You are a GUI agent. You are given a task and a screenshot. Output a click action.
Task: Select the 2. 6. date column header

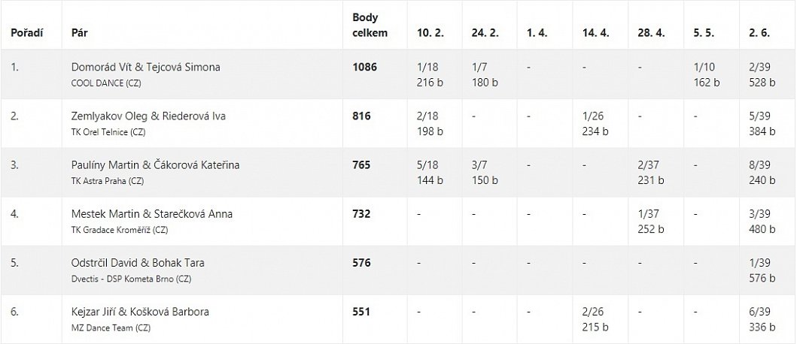click(759, 33)
